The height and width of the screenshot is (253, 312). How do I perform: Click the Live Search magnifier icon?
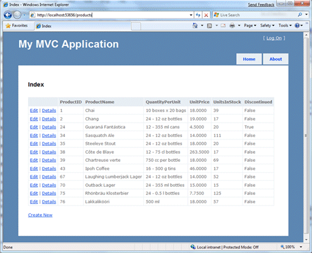pyautogui.click(x=300, y=15)
